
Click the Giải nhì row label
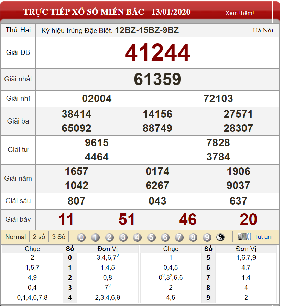click(18, 98)
